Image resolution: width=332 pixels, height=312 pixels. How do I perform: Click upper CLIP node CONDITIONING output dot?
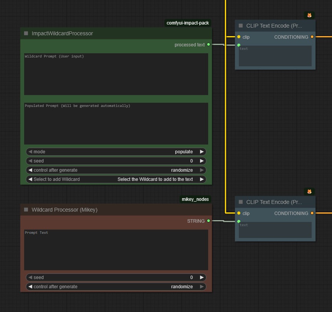(x=312, y=37)
